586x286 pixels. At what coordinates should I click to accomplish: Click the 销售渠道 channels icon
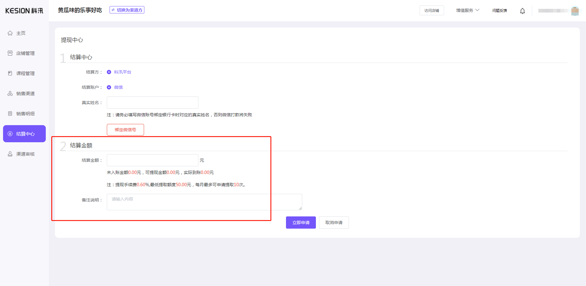(10, 93)
